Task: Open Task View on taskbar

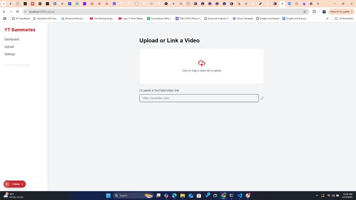Action: [x=158, y=196]
